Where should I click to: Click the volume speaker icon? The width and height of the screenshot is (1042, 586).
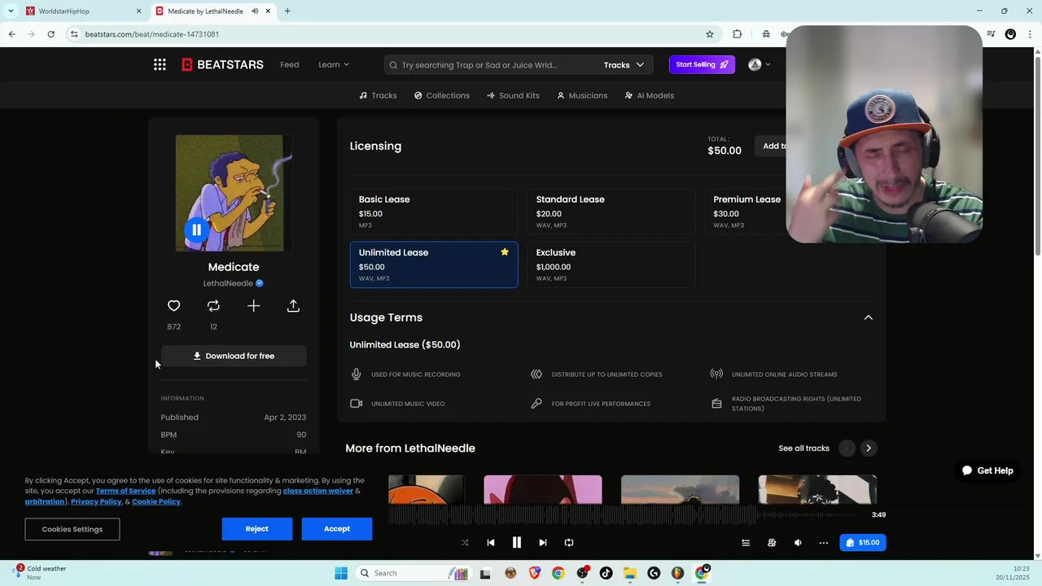point(798,543)
